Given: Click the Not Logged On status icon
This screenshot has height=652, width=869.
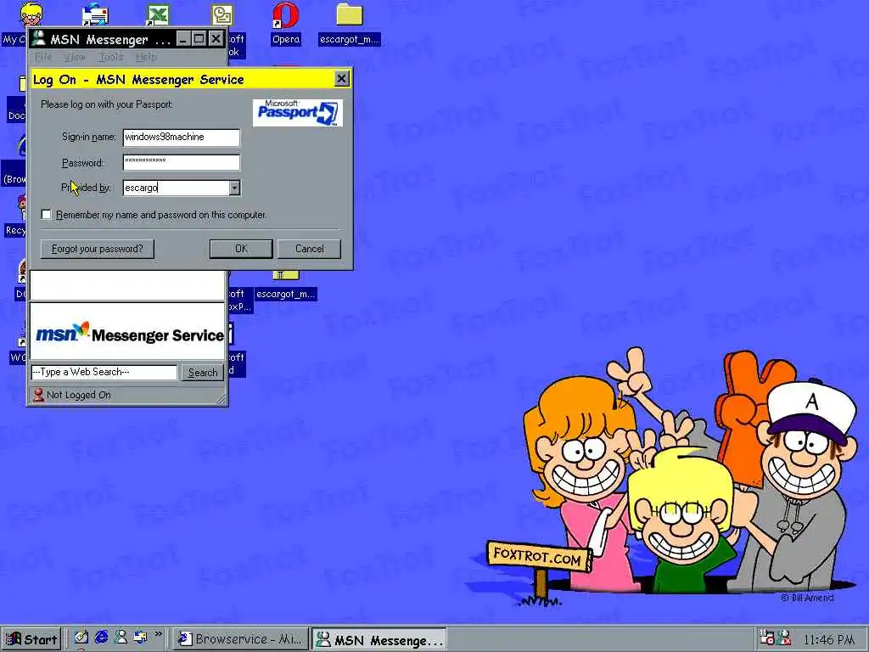Looking at the screenshot, I should (38, 395).
